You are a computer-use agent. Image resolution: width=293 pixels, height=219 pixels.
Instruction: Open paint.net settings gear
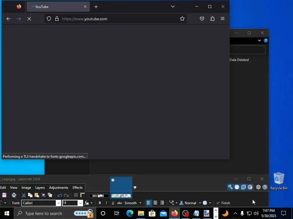[258, 187]
